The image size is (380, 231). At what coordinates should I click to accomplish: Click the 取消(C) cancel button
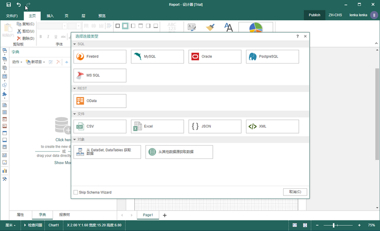(x=295, y=192)
